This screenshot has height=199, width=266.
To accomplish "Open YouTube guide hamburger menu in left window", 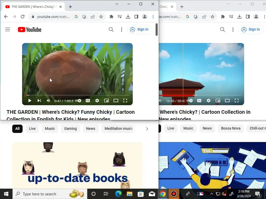I will 8,30.
